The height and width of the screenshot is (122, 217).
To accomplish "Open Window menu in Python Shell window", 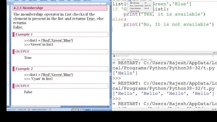I will [144, 60].
